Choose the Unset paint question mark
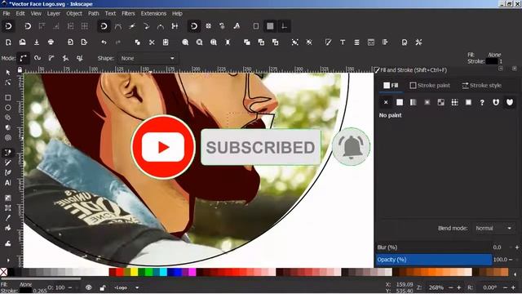The image size is (522, 294). click(x=482, y=102)
